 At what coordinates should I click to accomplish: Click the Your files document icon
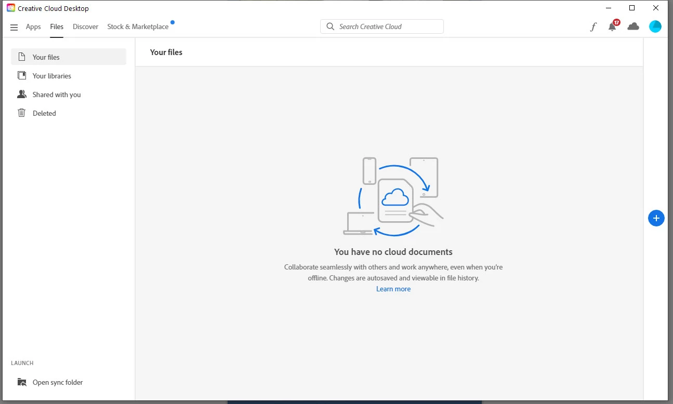coord(22,57)
